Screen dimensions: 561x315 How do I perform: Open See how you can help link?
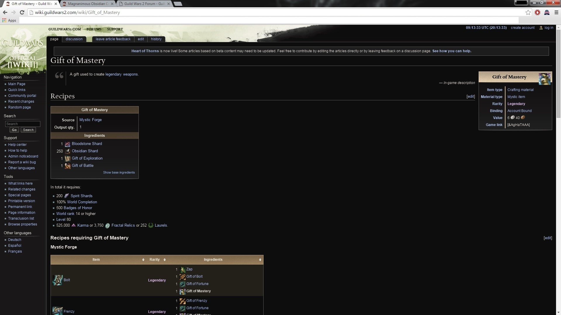click(452, 51)
